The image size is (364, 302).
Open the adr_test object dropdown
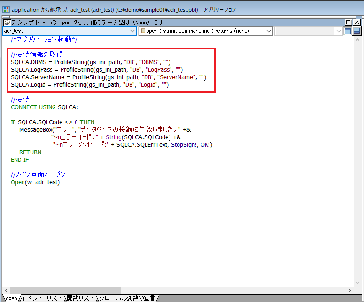(x=132, y=31)
